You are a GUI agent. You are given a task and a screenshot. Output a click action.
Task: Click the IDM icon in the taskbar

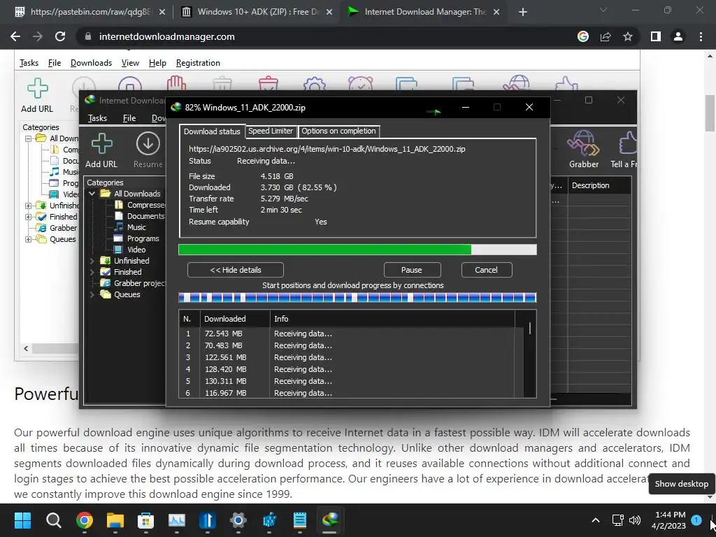coord(330,520)
